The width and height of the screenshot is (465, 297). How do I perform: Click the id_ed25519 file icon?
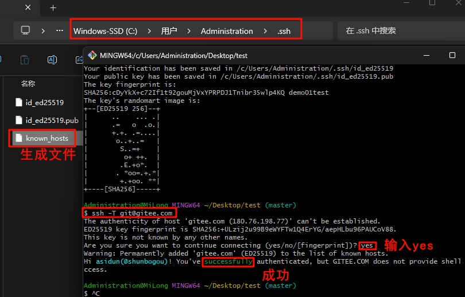click(19, 102)
